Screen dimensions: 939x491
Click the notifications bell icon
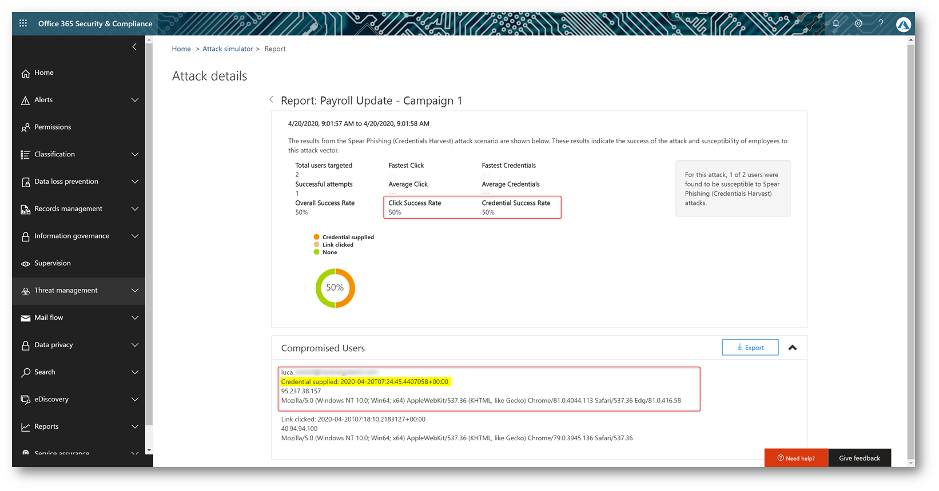[836, 23]
